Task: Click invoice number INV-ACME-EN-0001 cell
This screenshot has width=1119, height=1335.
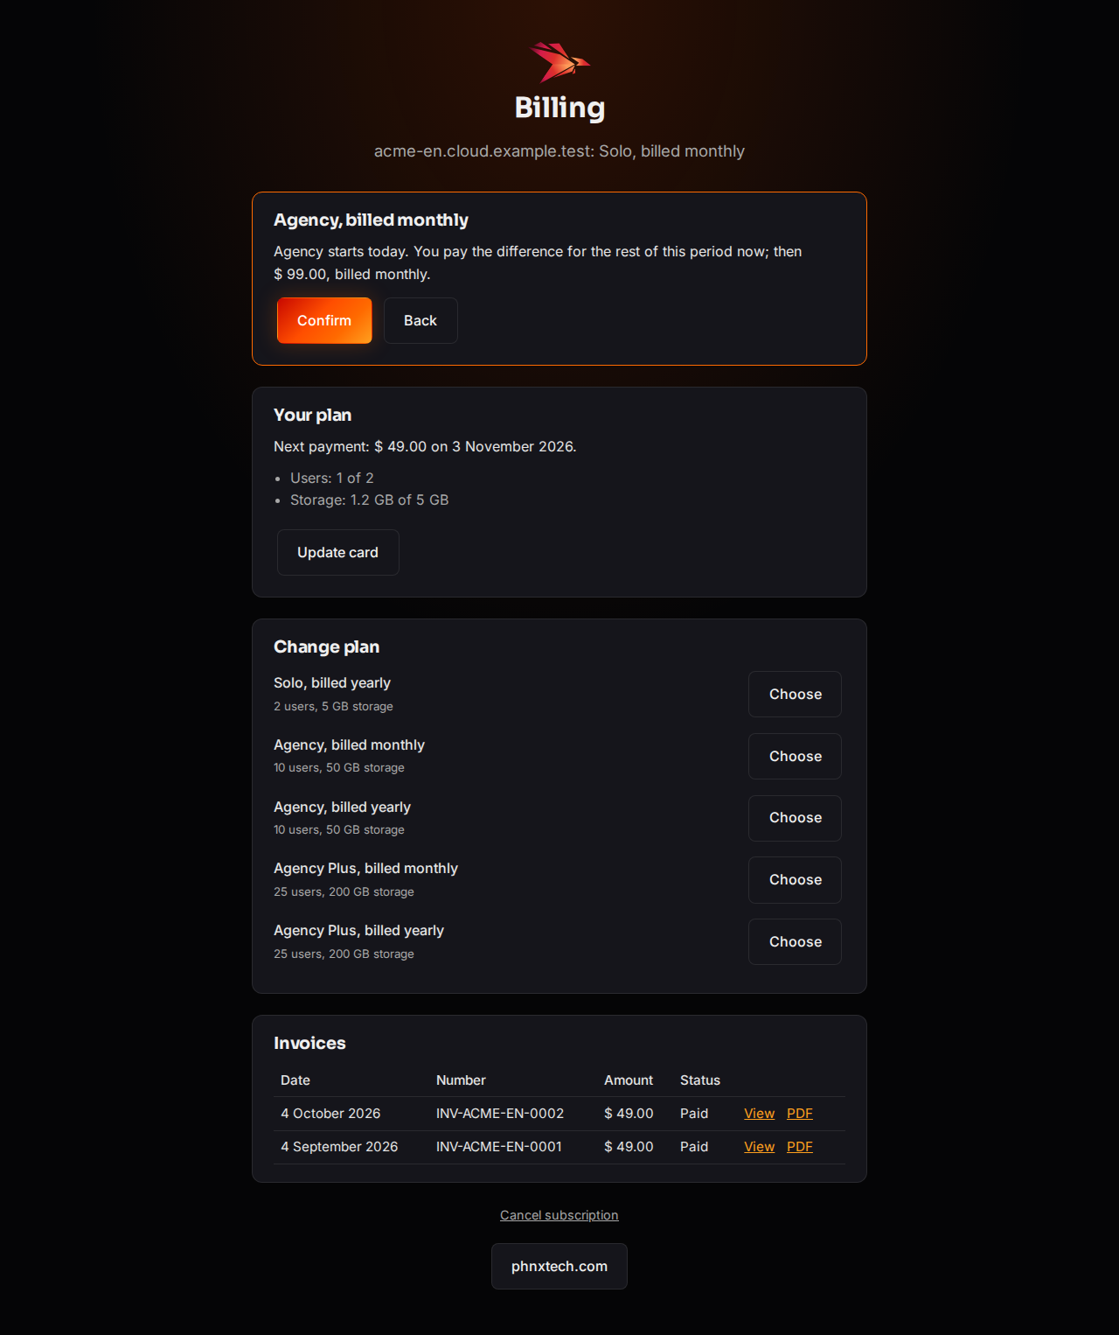Action: click(499, 1146)
